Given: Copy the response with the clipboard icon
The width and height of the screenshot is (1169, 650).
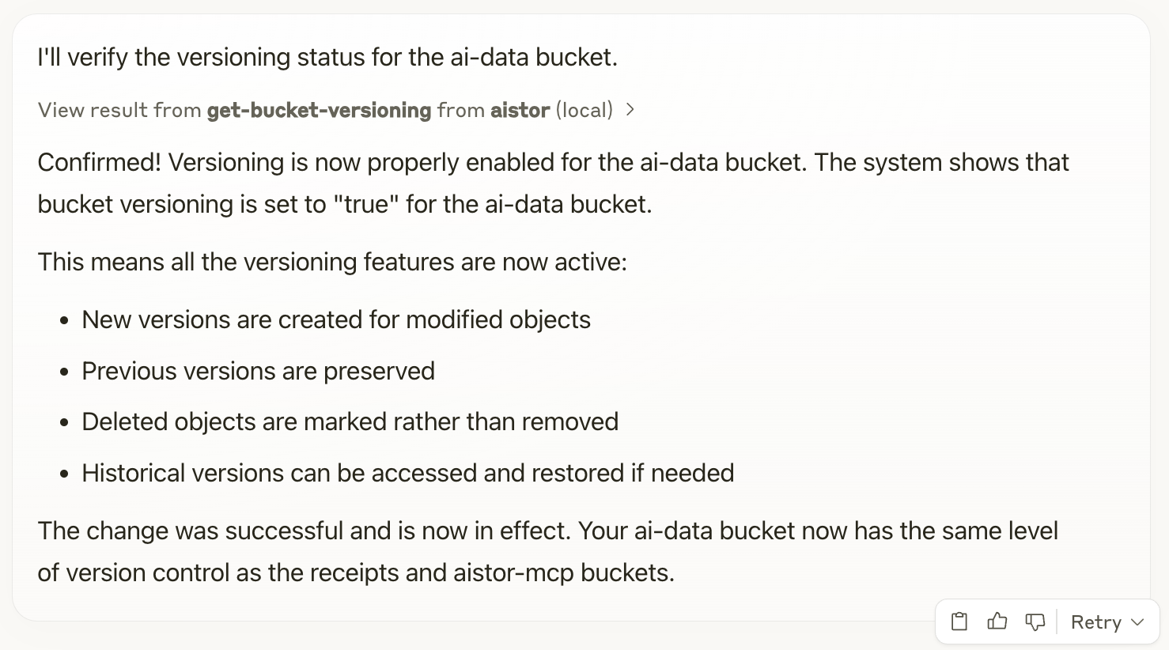Looking at the screenshot, I should tap(959, 622).
